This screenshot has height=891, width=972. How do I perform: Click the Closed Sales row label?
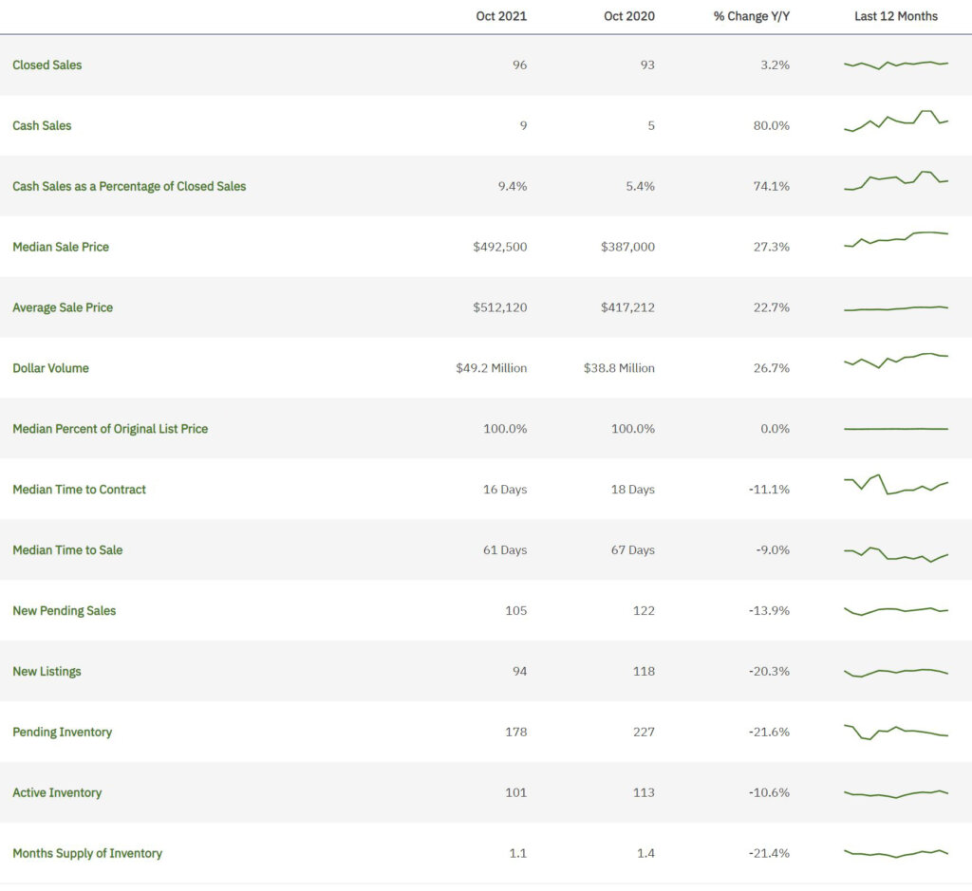click(47, 65)
